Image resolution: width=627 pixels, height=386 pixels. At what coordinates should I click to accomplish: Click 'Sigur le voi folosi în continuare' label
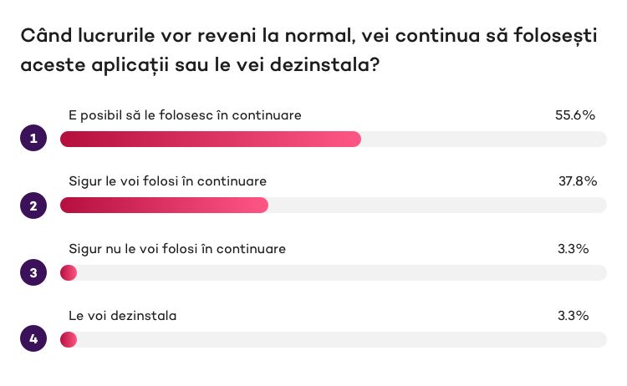(167, 181)
